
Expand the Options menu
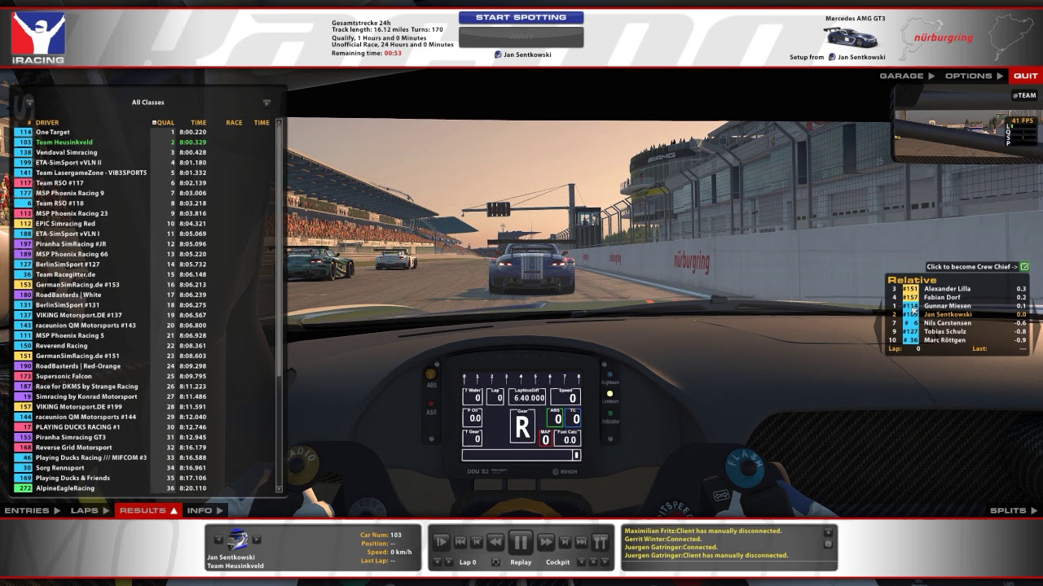coord(974,76)
